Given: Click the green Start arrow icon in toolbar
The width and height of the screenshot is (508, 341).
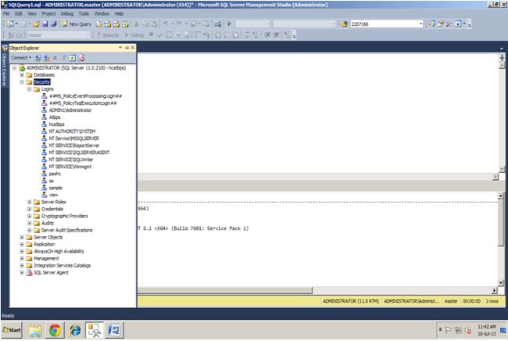Looking at the screenshot, I should [229, 23].
